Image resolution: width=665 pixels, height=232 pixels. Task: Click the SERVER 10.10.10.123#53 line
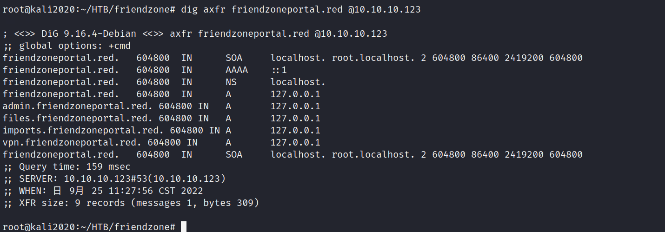(114, 179)
